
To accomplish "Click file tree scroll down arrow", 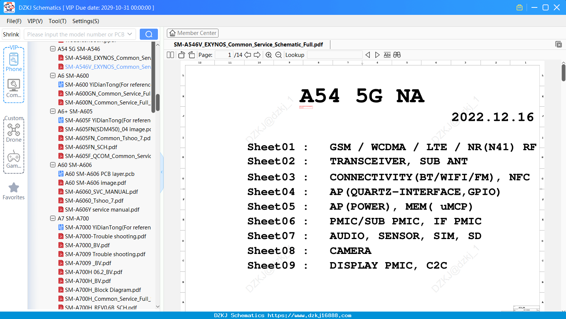I will pyautogui.click(x=158, y=307).
